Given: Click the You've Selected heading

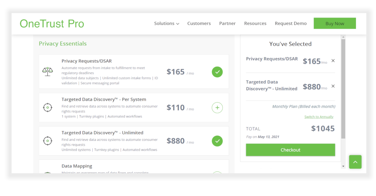Looking at the screenshot, I should [290, 44].
